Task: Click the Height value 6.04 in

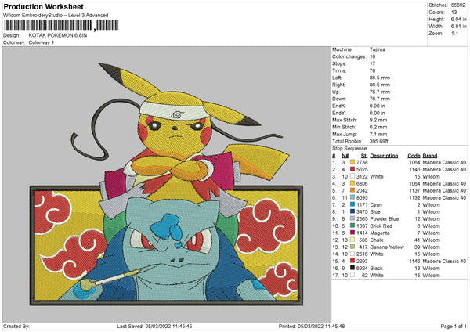Action: (x=458, y=19)
